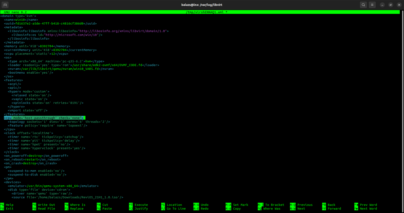Click the Write Out shortcut label
This screenshot has width=404, height=213.
[46, 205]
